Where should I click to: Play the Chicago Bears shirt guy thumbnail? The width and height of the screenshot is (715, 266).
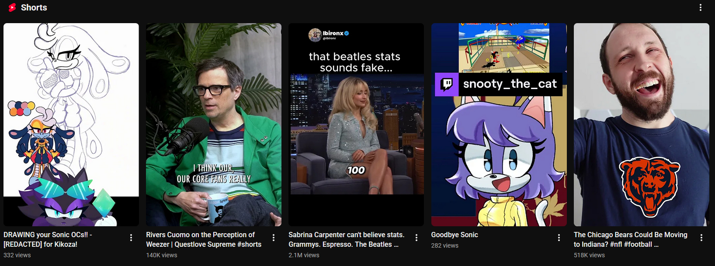pos(642,124)
